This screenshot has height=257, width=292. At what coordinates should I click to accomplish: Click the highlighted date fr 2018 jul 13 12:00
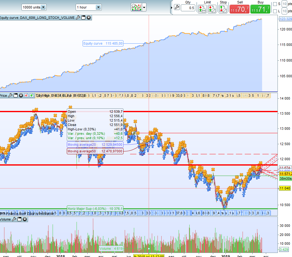tap(149, 256)
